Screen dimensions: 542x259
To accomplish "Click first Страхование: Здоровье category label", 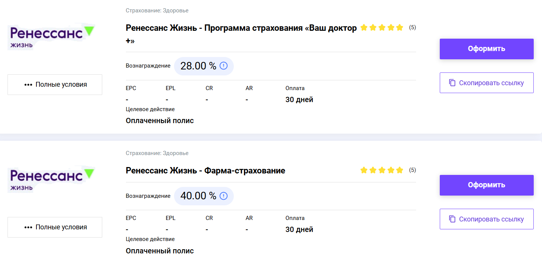I will click(157, 11).
